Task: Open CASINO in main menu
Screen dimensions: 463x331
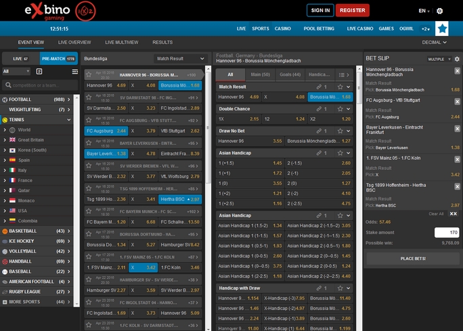Action: coord(282,28)
